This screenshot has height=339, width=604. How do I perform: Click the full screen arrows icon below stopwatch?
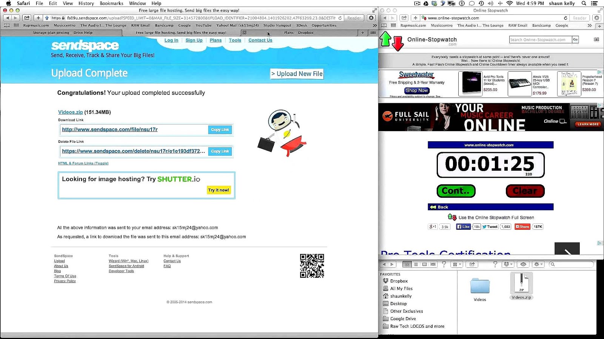click(x=452, y=217)
